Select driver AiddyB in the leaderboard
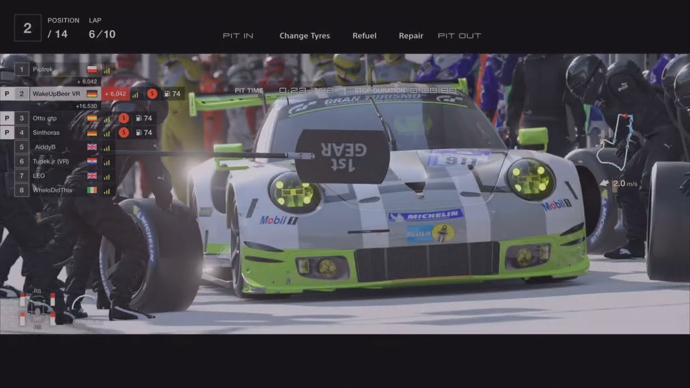The height and width of the screenshot is (388, 690). [45, 147]
